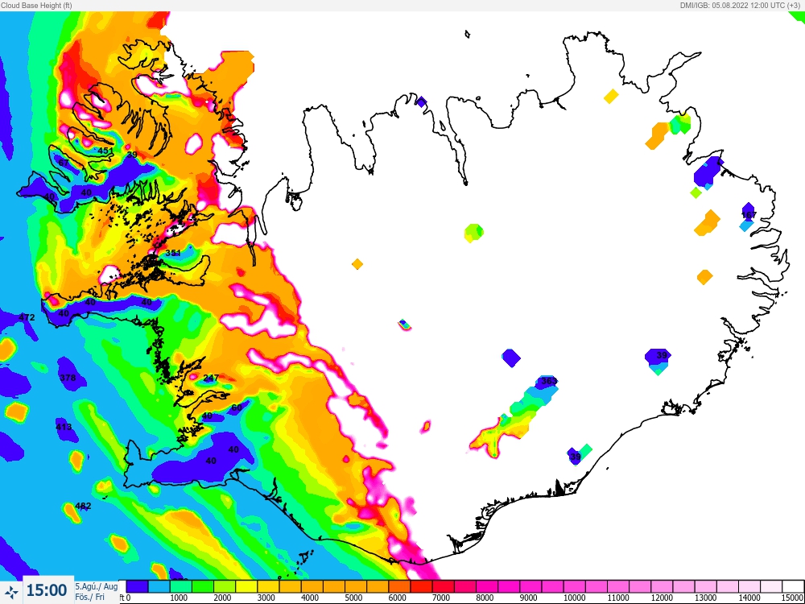The image size is (805, 604).
Task: Click the legend label 10000
Action: click(x=574, y=598)
